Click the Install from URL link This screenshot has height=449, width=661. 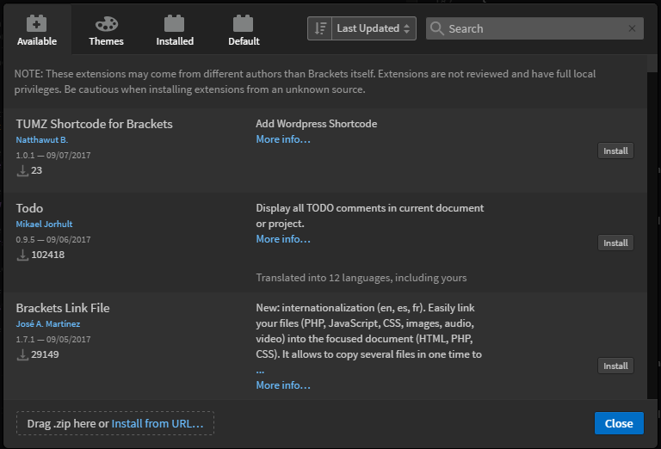[x=158, y=423]
